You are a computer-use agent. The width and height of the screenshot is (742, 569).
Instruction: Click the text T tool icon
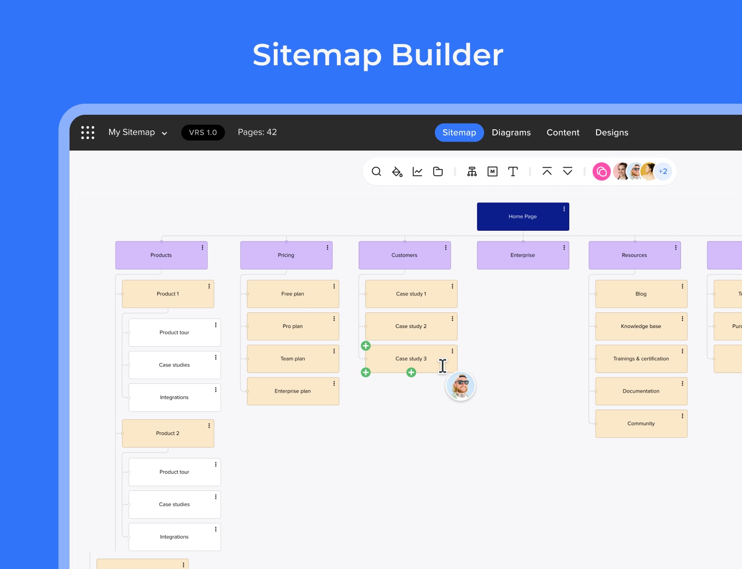tap(513, 171)
